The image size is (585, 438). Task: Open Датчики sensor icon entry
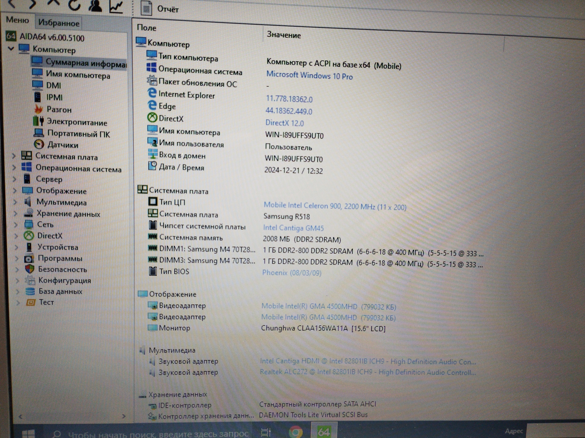[x=39, y=144]
